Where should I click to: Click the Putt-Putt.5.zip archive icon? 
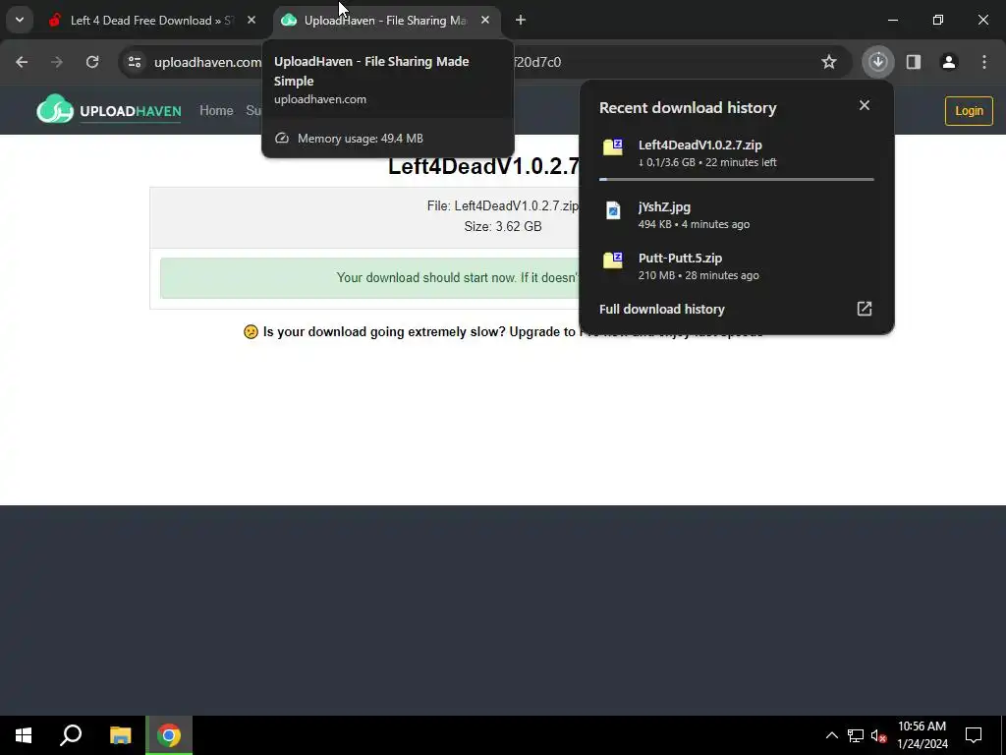613,260
